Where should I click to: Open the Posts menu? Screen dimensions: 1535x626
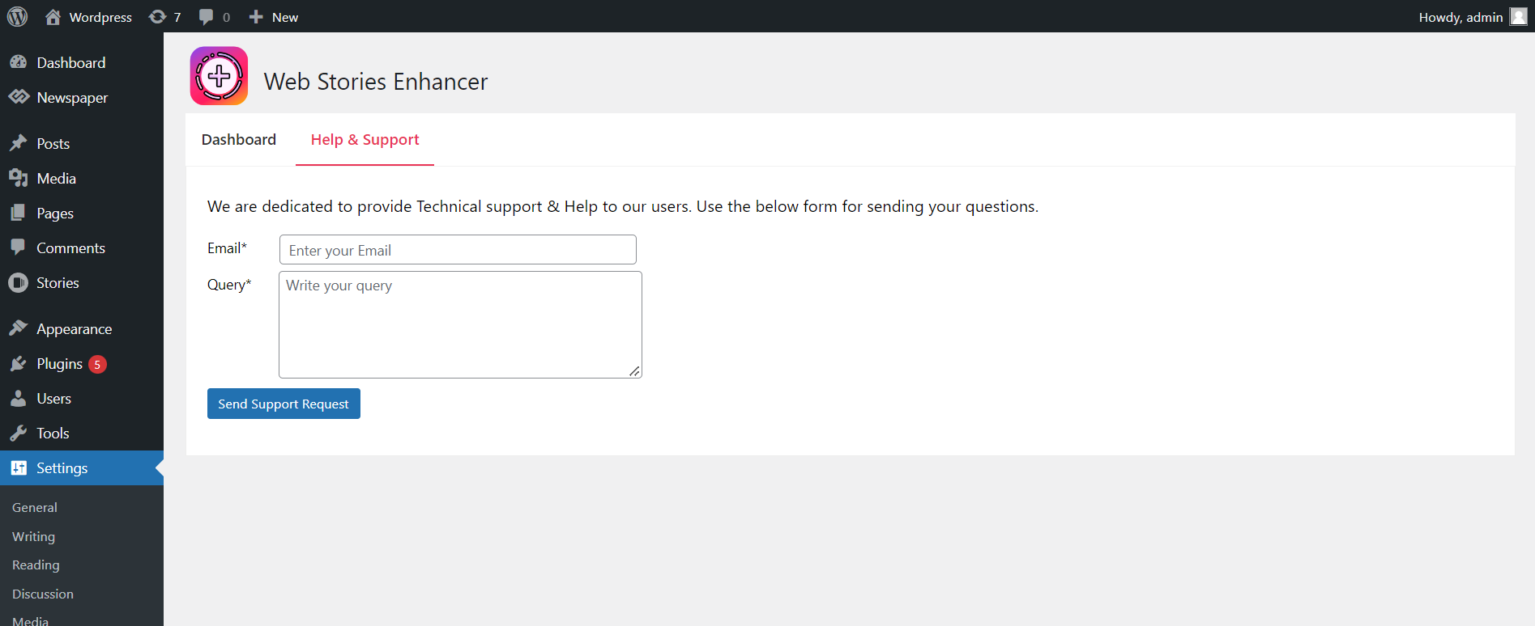[53, 144]
